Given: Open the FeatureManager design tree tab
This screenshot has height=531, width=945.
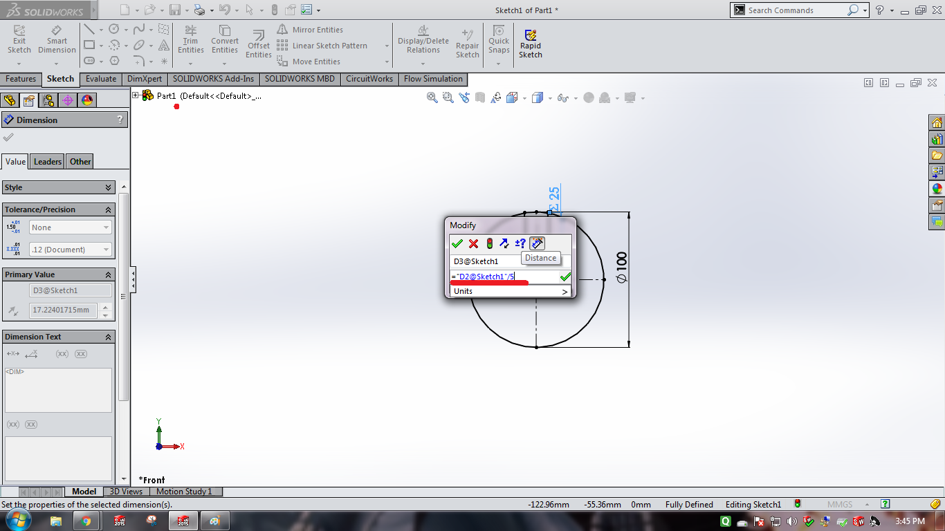Looking at the screenshot, I should point(10,100).
